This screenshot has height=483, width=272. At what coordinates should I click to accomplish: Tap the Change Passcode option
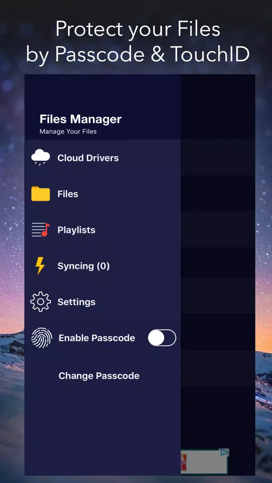(99, 376)
